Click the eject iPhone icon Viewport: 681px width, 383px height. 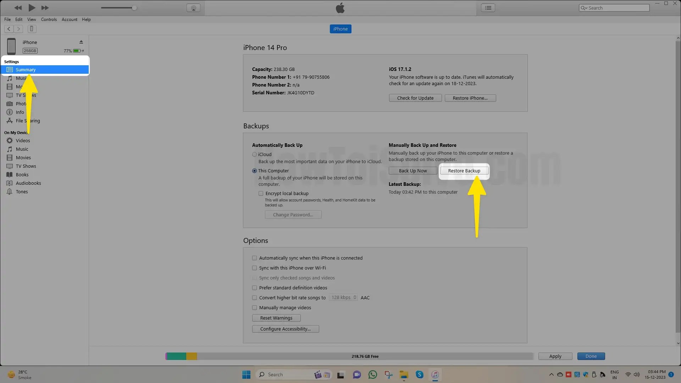(81, 42)
